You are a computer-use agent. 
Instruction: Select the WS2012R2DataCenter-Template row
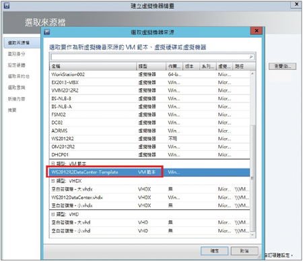point(149,172)
